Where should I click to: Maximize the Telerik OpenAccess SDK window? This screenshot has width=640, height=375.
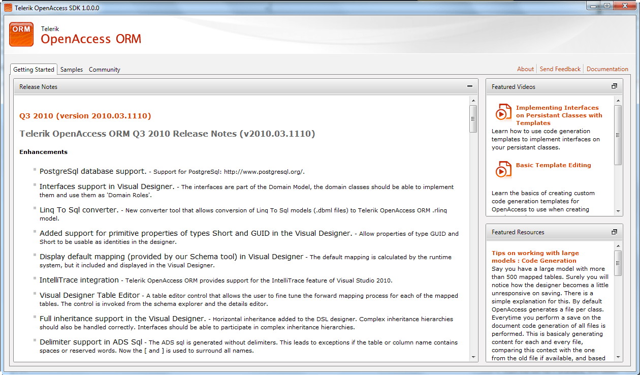pyautogui.click(x=606, y=5)
